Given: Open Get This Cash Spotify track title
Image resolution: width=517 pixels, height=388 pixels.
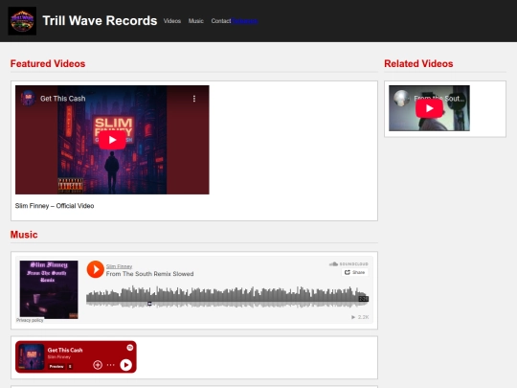Looking at the screenshot, I should 65,350.
